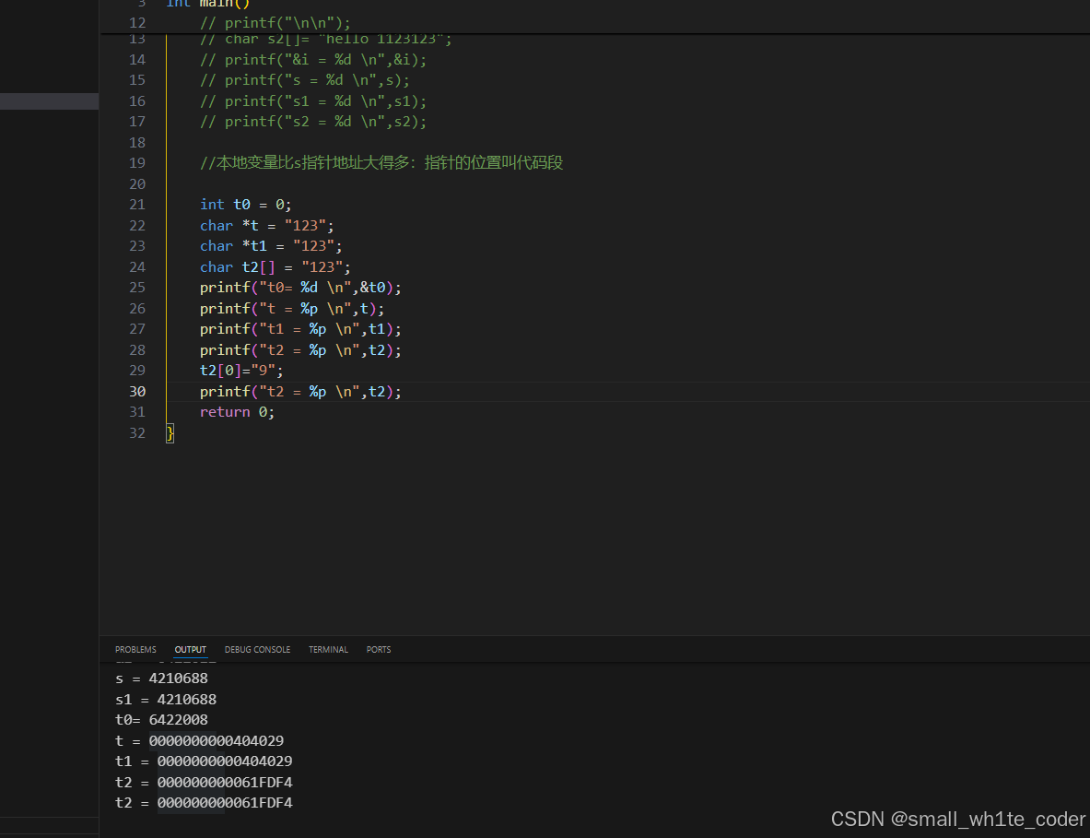Click the statement t2[0]="9";
Viewport: 1090px width, 838px height.
click(x=241, y=371)
